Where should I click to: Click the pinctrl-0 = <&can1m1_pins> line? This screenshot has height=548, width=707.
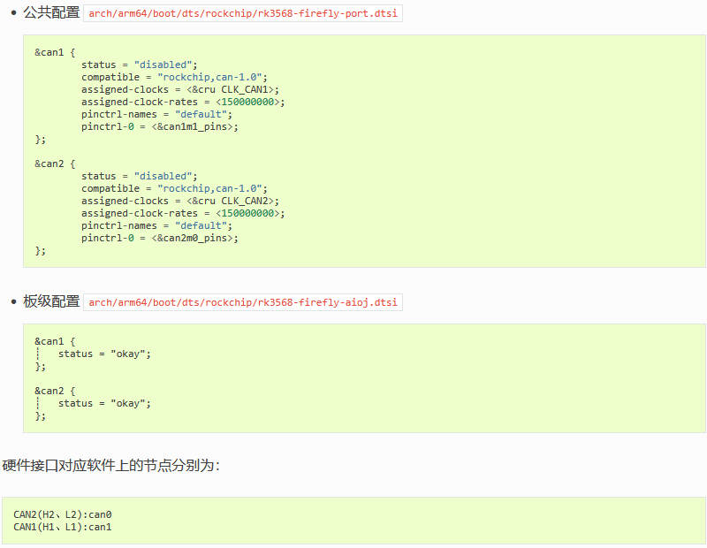pos(160,126)
